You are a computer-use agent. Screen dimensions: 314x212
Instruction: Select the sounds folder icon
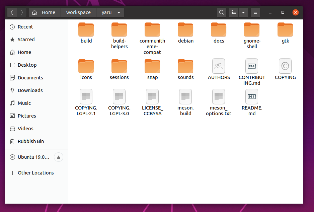[x=185, y=66]
